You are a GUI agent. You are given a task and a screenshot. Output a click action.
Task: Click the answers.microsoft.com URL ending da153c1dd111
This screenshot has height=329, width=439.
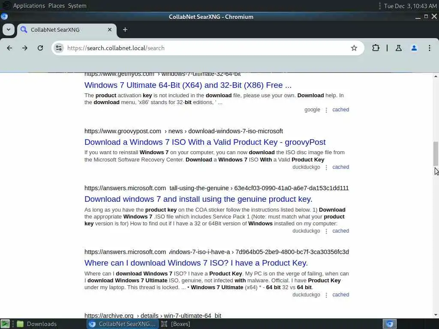(216, 188)
